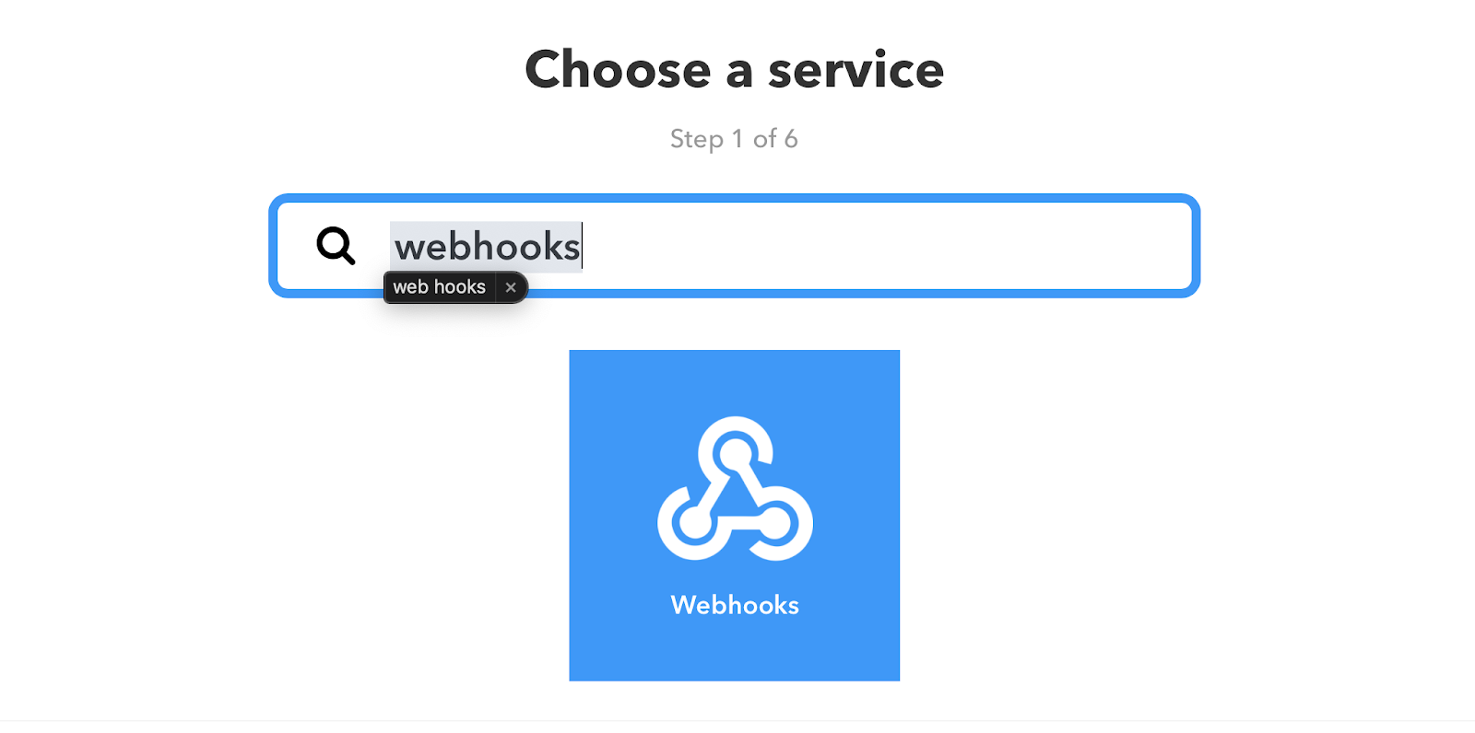
Task: Choose the blue Webhooks service tile
Action: tap(735, 516)
